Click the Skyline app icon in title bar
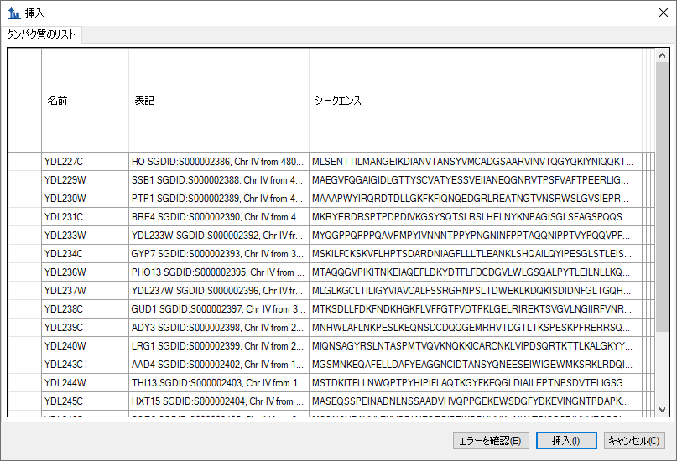This screenshot has width=677, height=461. [13, 13]
